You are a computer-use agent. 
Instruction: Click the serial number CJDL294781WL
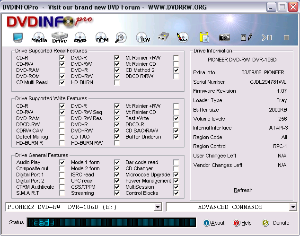pyautogui.click(x=268, y=82)
